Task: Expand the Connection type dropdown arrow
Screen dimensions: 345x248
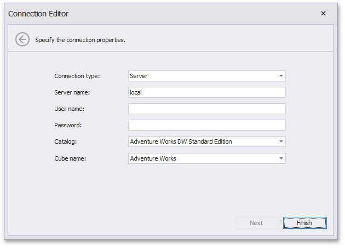Action: point(281,76)
